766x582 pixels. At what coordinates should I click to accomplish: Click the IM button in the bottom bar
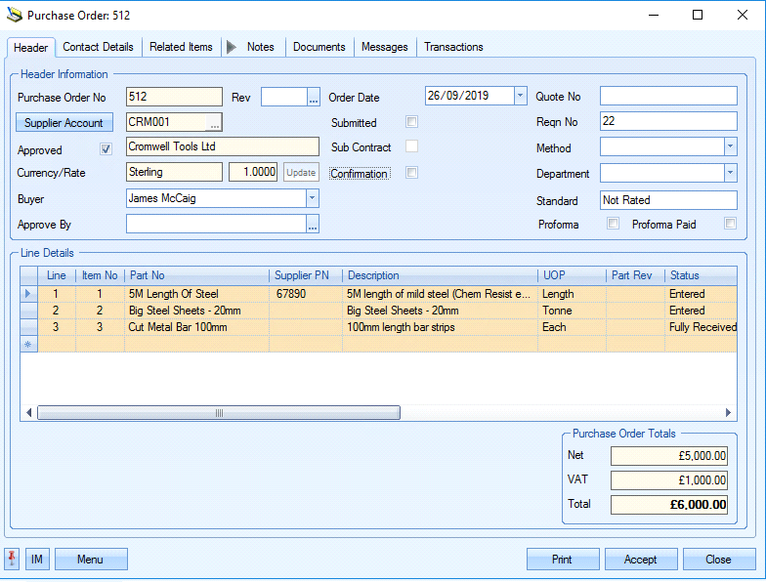tap(37, 560)
